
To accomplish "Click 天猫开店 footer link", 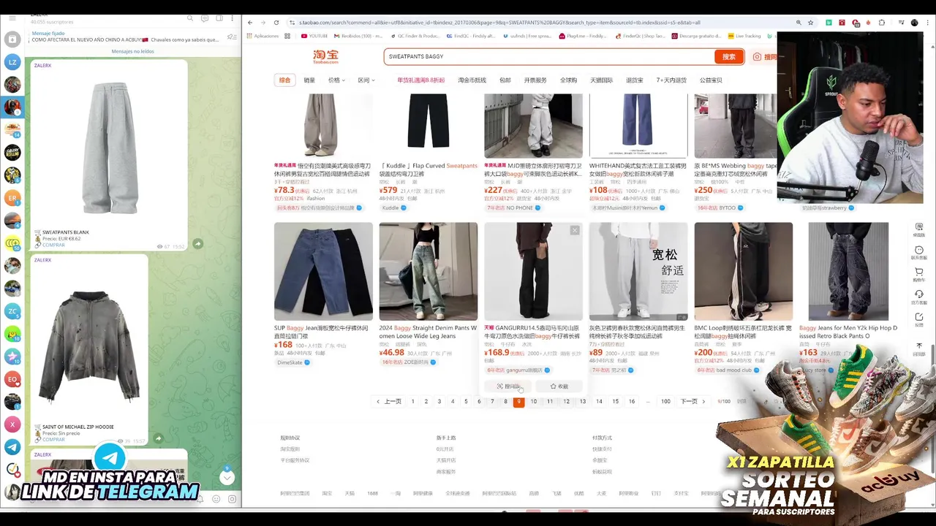I will click(x=446, y=460).
